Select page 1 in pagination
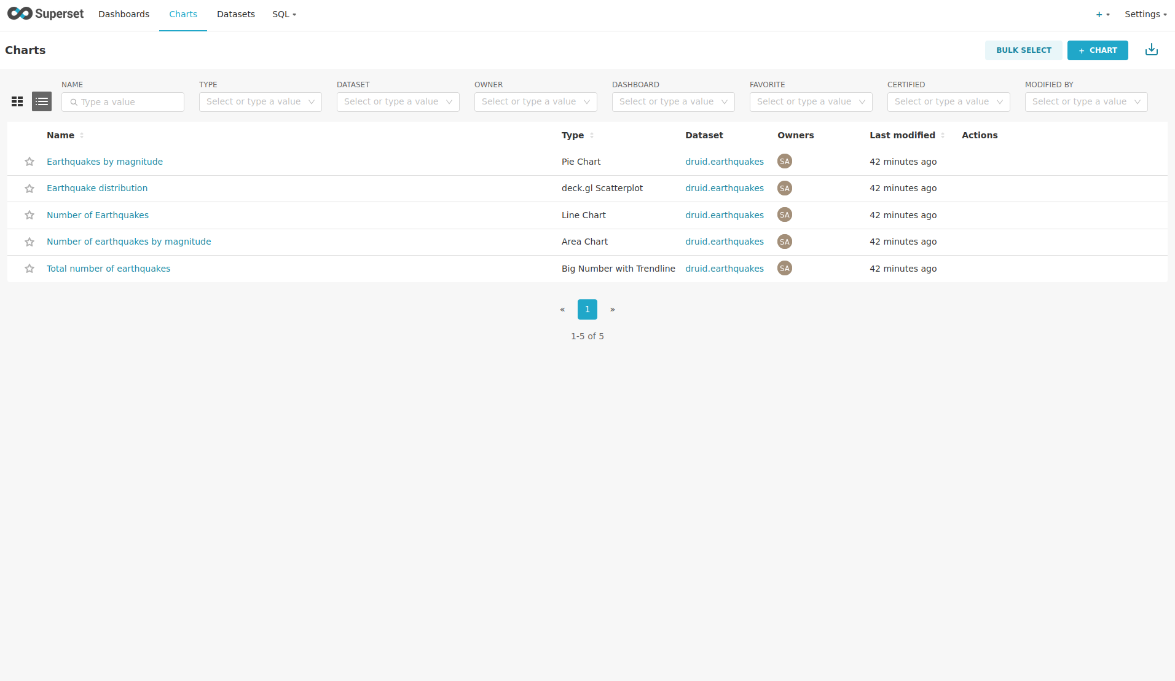Screen dimensions: 1175x681 tap(587, 310)
